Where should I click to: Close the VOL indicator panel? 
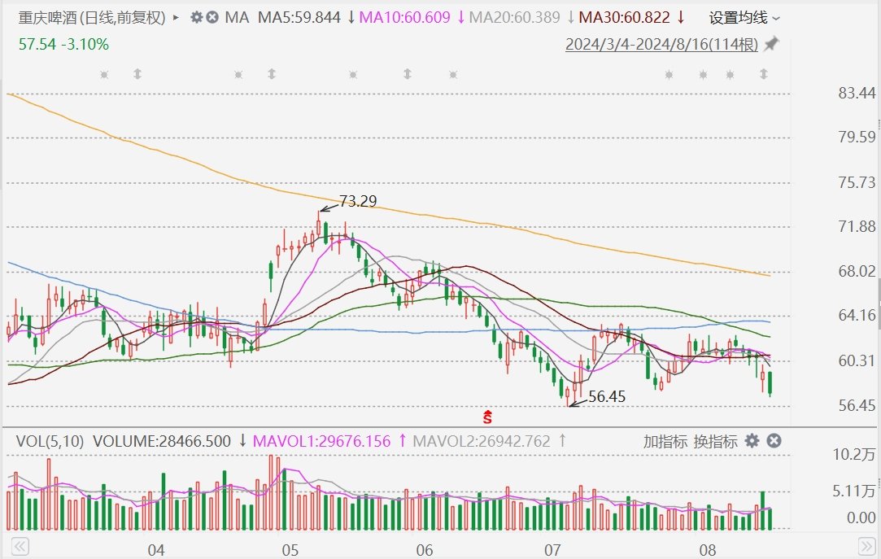[774, 441]
